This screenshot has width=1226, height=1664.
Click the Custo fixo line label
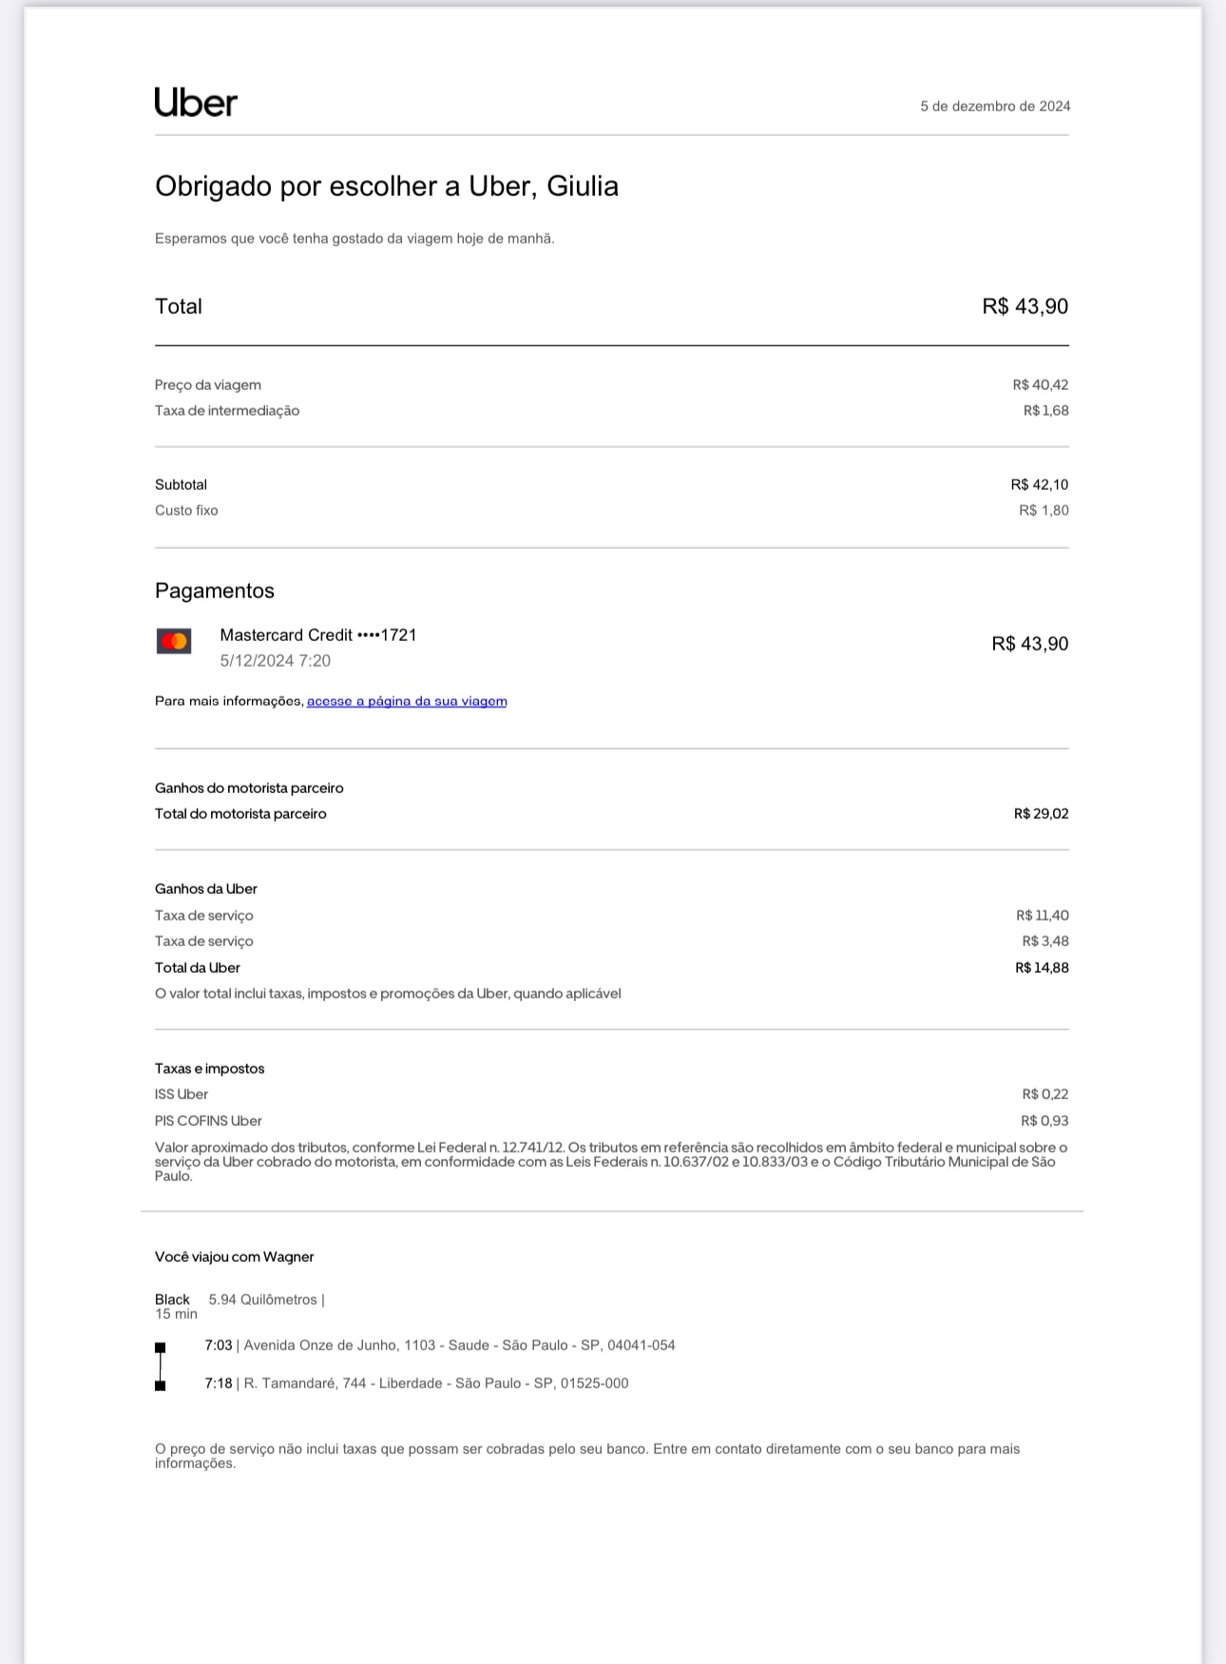click(186, 511)
